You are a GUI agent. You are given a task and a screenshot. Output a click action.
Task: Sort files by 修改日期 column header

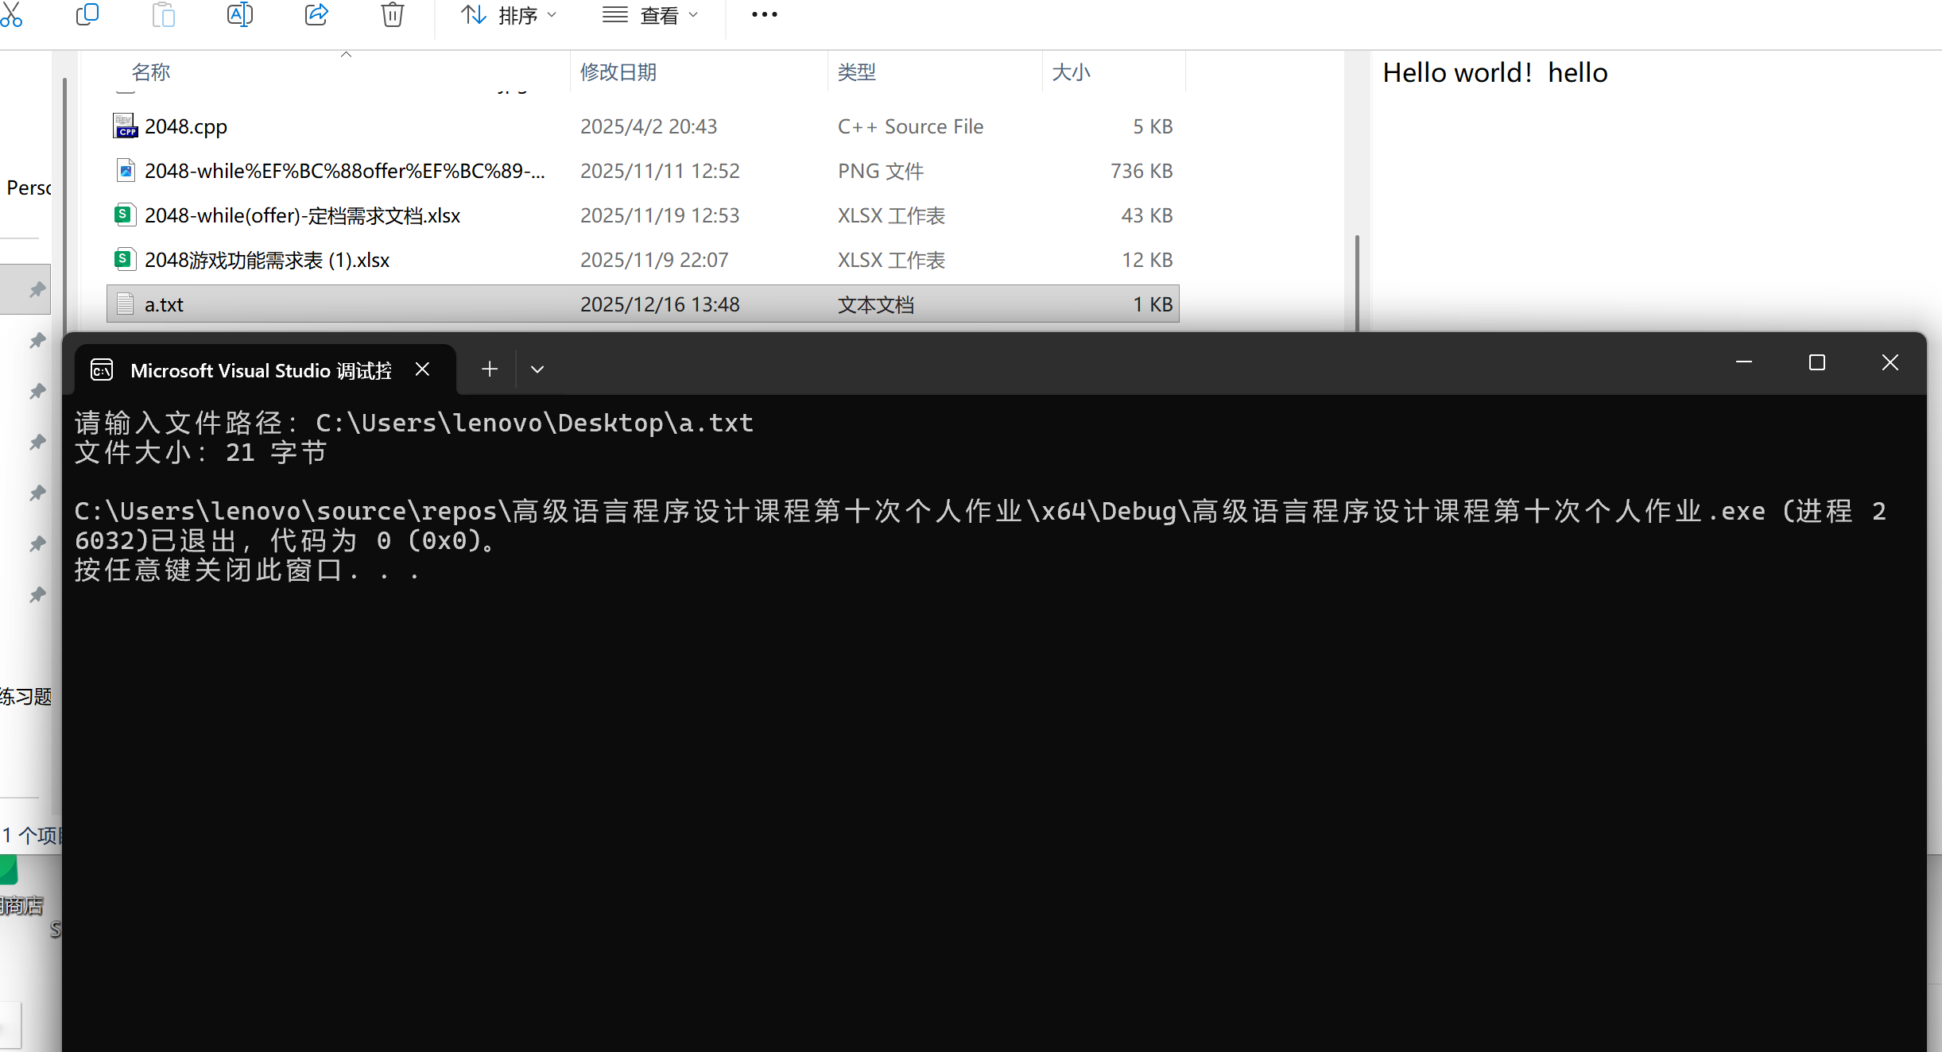coord(618,72)
